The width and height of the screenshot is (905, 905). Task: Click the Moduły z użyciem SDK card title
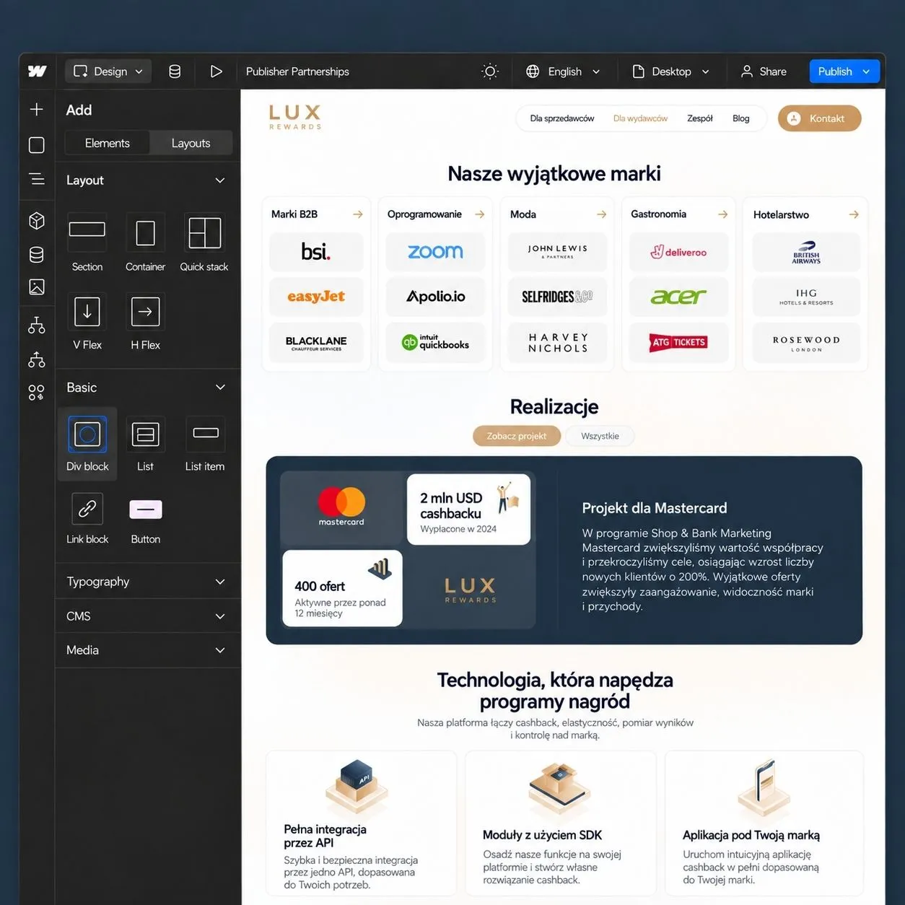pos(542,835)
